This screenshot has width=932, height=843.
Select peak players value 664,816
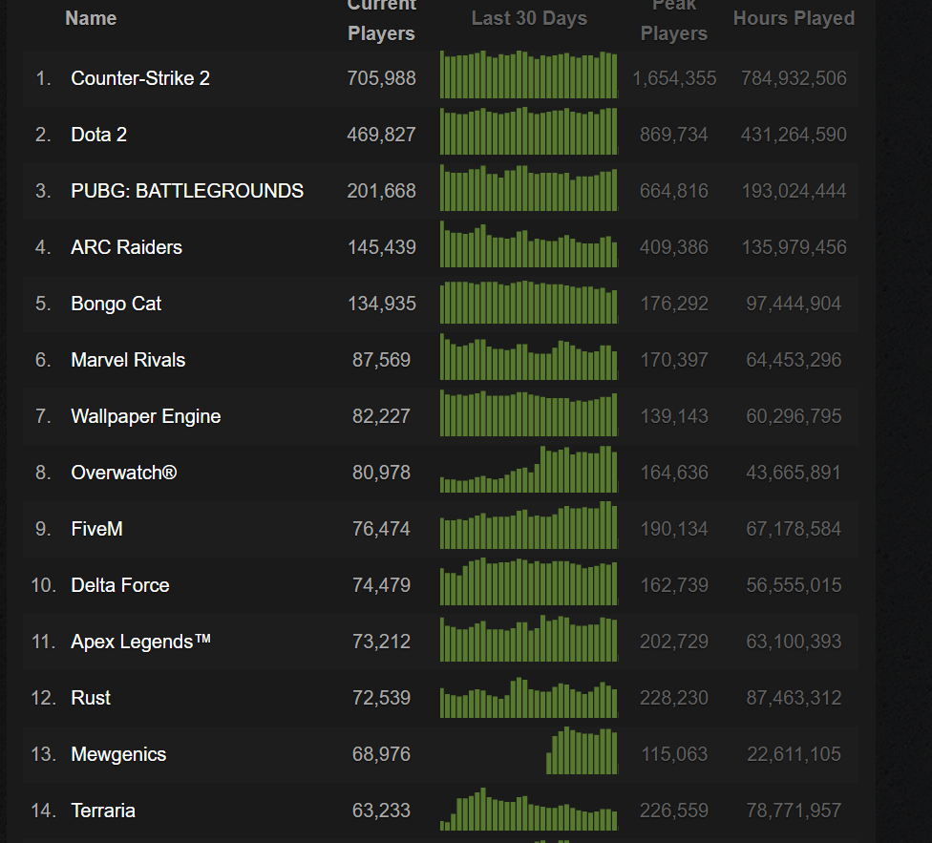tap(674, 191)
